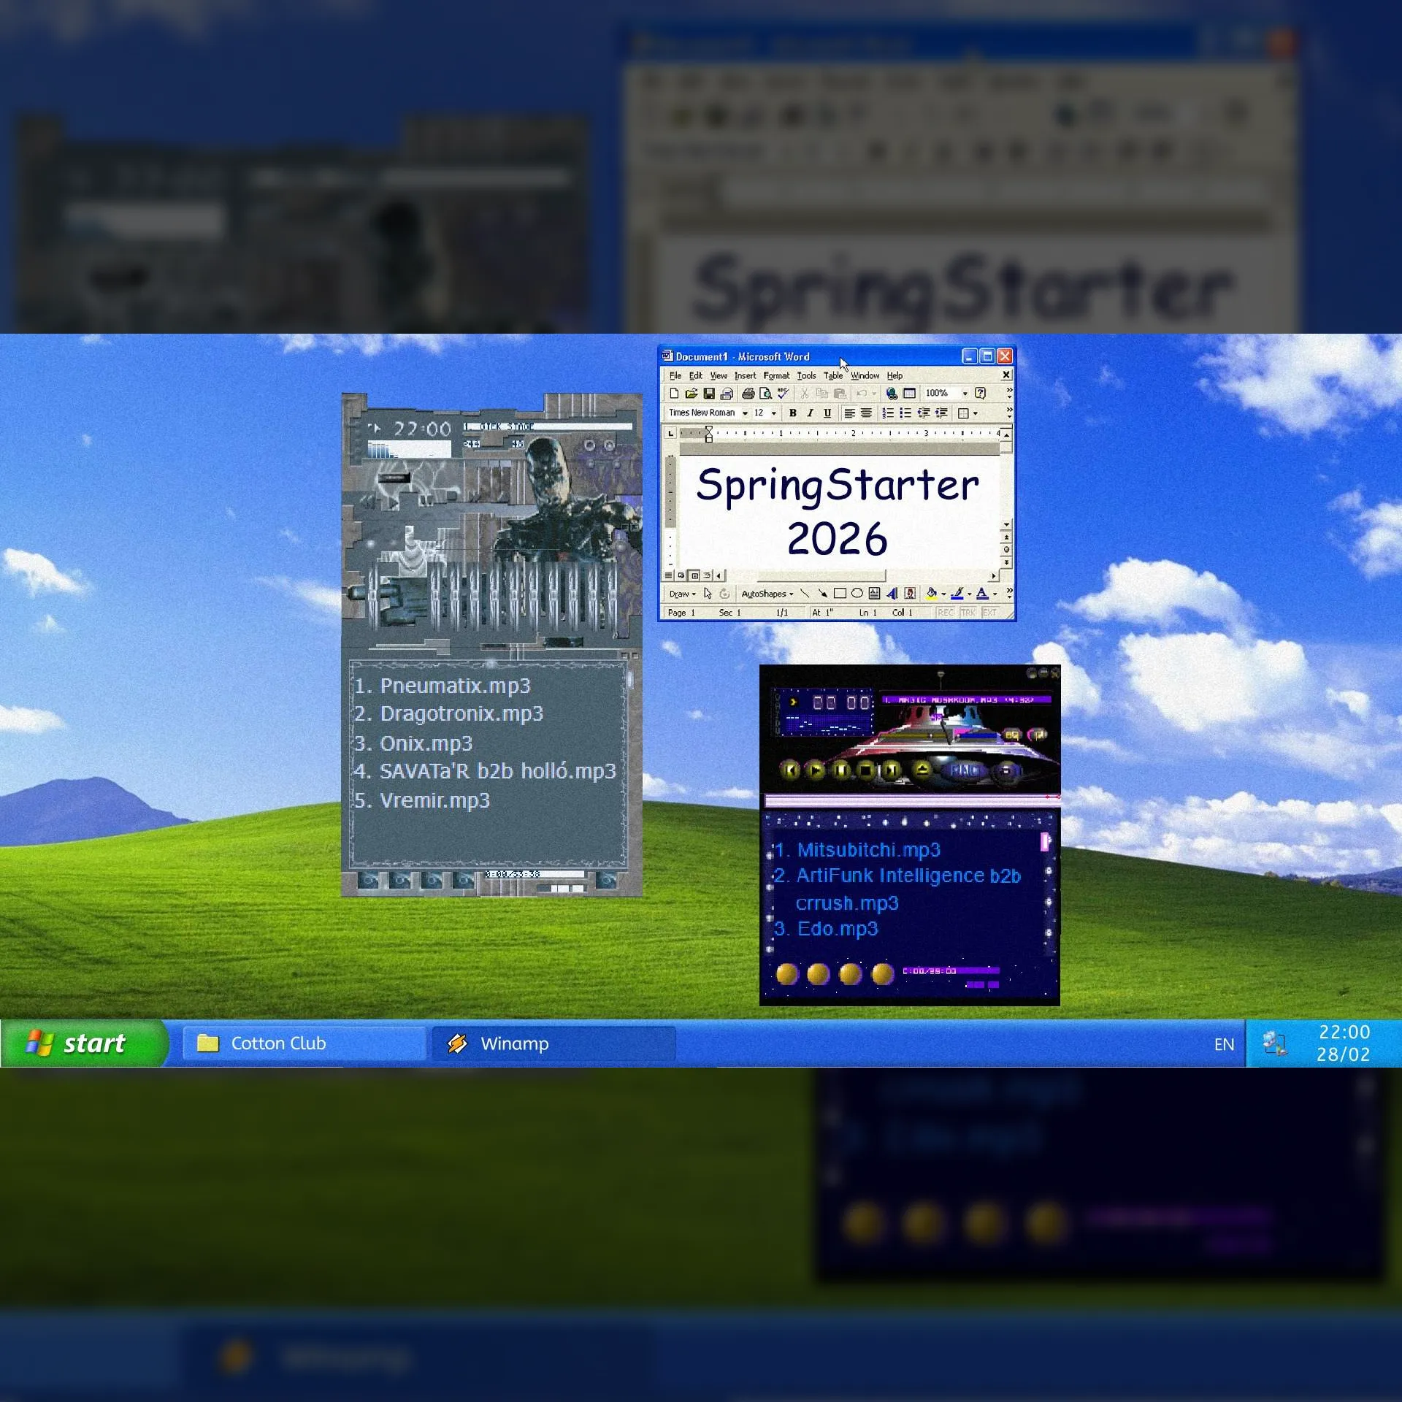Open the font size dropdown
This screenshot has height=1402, width=1402.
click(x=773, y=413)
